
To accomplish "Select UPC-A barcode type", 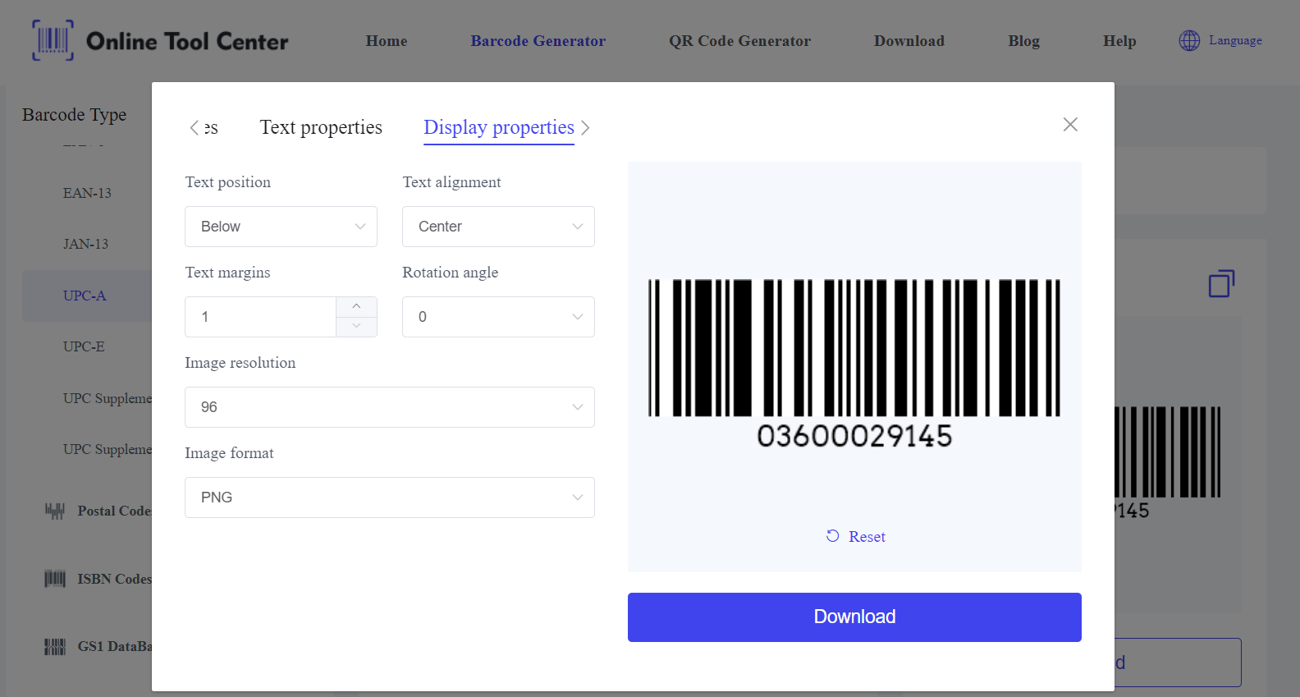I will click(85, 296).
